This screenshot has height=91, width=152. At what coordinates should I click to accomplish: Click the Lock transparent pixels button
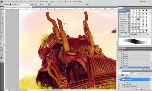click(122, 75)
